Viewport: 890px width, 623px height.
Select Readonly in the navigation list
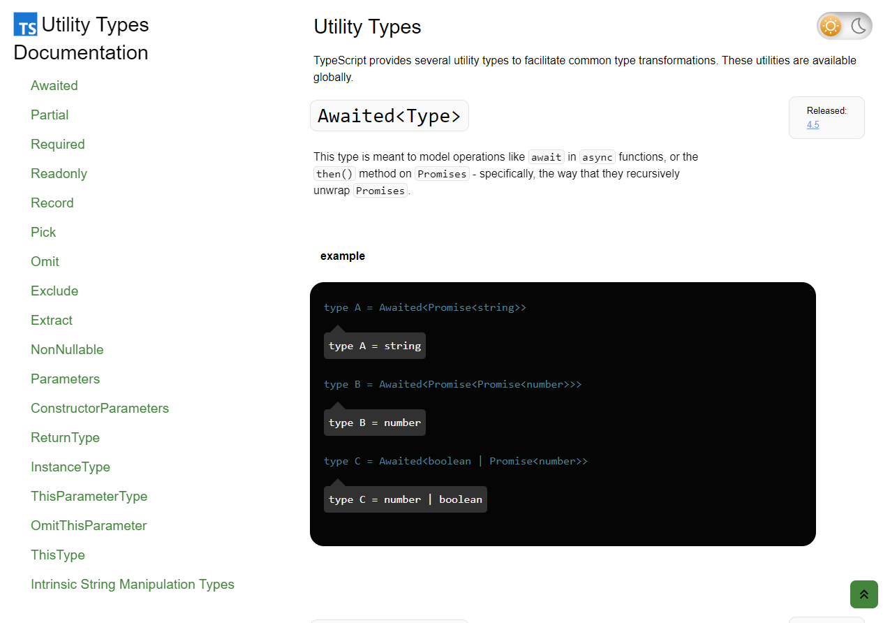59,173
